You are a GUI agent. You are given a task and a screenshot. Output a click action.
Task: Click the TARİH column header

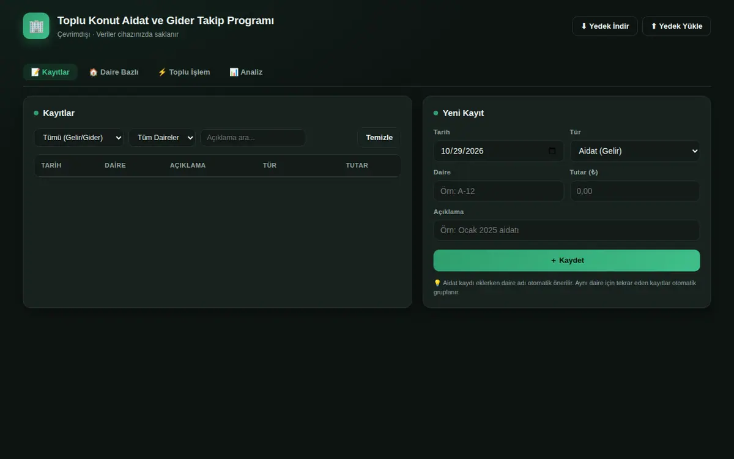(x=51, y=165)
